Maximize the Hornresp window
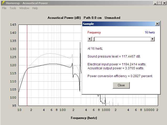Image resolution: width=167 pixels, height=125 pixels. (160, 3)
